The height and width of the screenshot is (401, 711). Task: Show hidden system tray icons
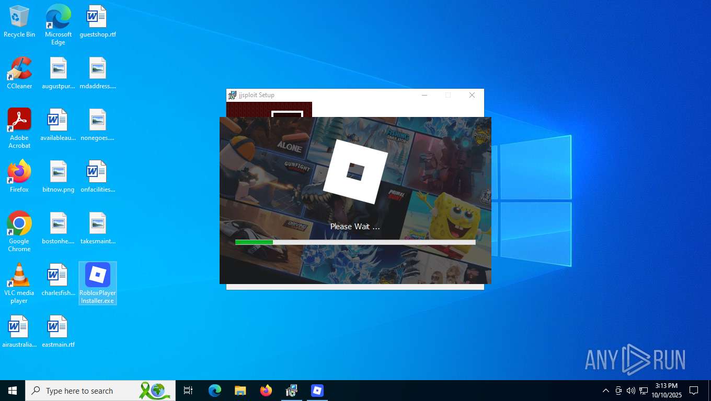(606, 391)
